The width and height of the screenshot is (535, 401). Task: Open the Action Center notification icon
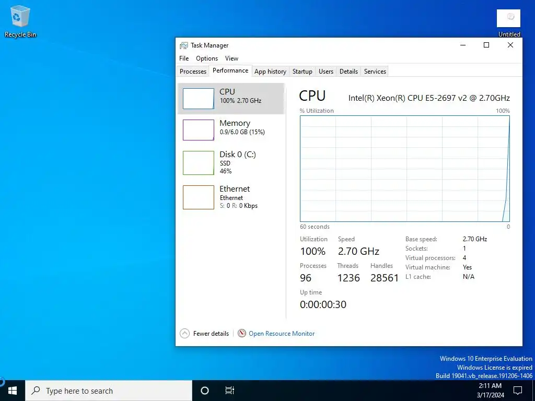pyautogui.click(x=518, y=391)
